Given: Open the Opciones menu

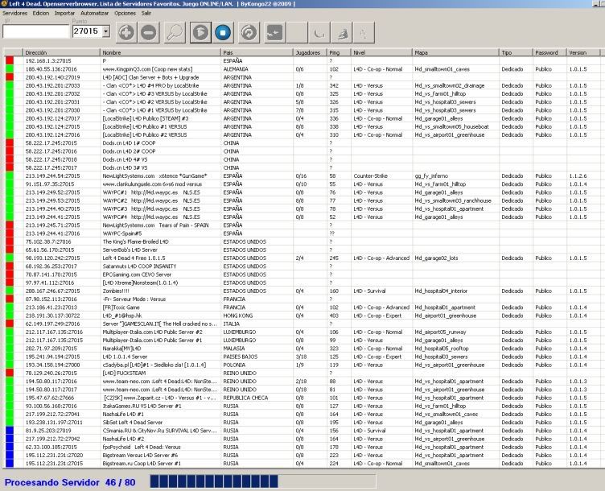Looking at the screenshot, I should (125, 13).
